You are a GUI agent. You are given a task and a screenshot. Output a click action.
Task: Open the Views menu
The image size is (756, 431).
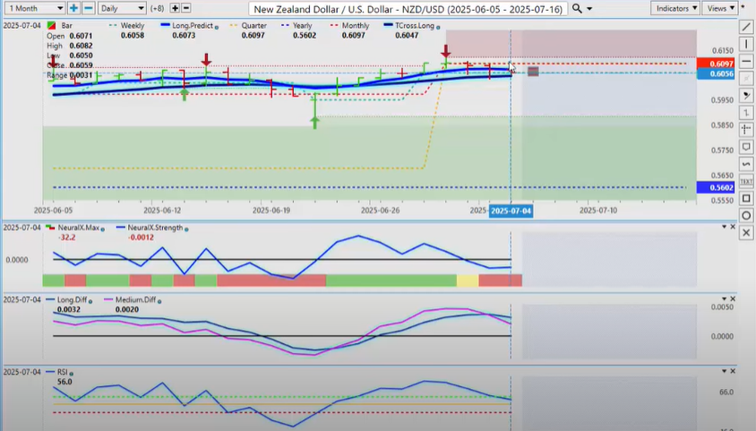click(718, 8)
